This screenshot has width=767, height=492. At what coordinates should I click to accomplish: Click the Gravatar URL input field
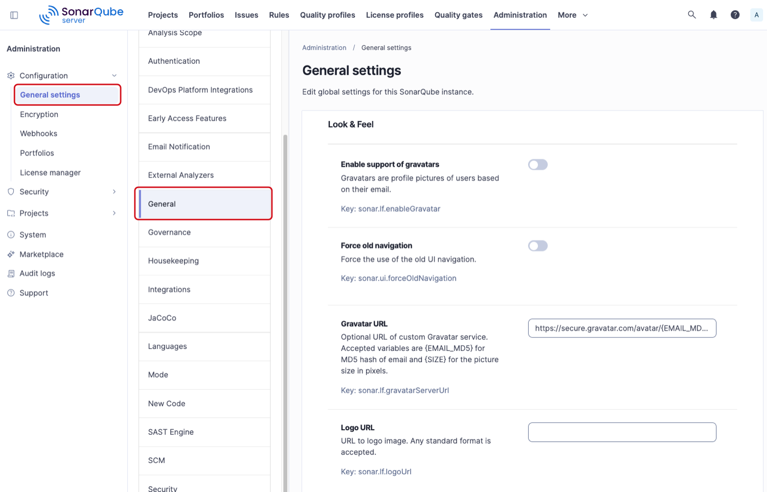[622, 328]
